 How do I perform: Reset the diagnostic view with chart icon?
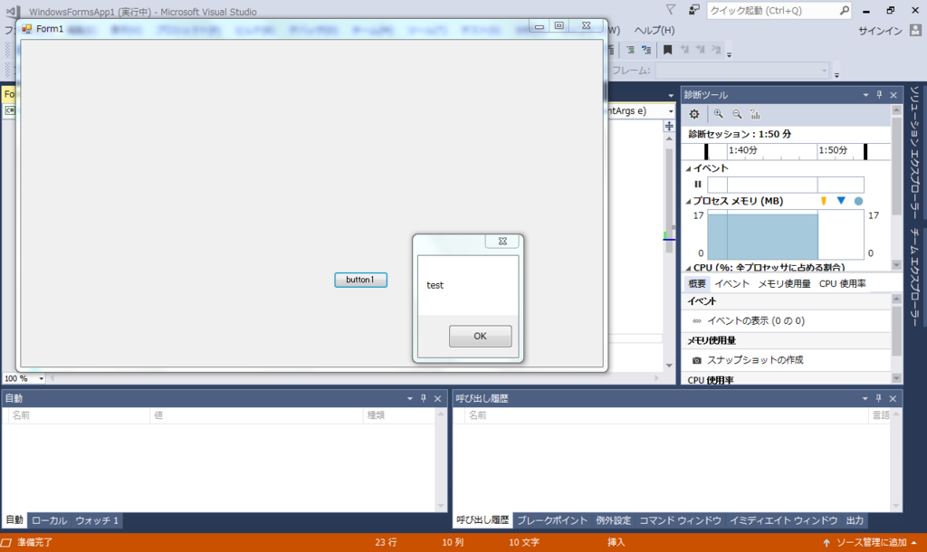(755, 114)
